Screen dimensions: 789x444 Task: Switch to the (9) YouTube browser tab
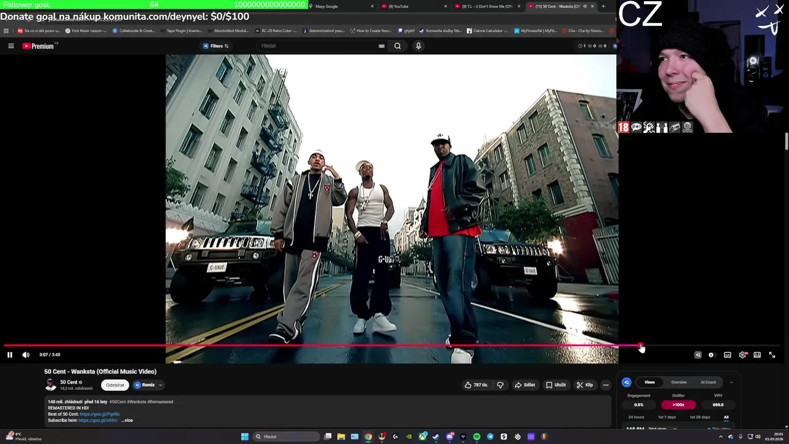point(414,6)
